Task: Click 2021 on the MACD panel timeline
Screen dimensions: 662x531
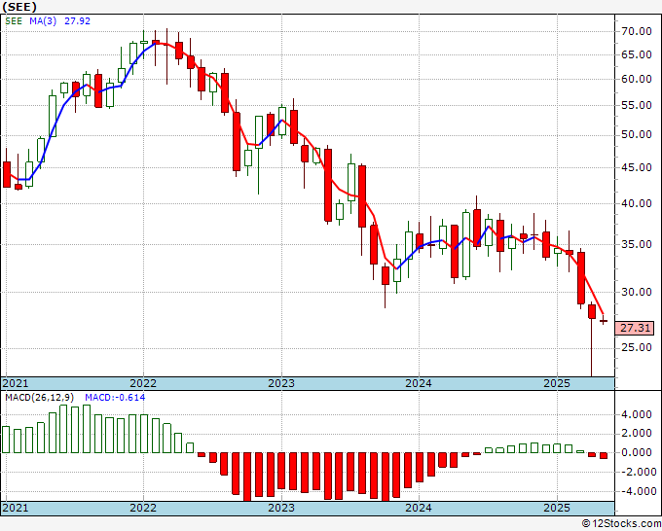Action: click(16, 508)
